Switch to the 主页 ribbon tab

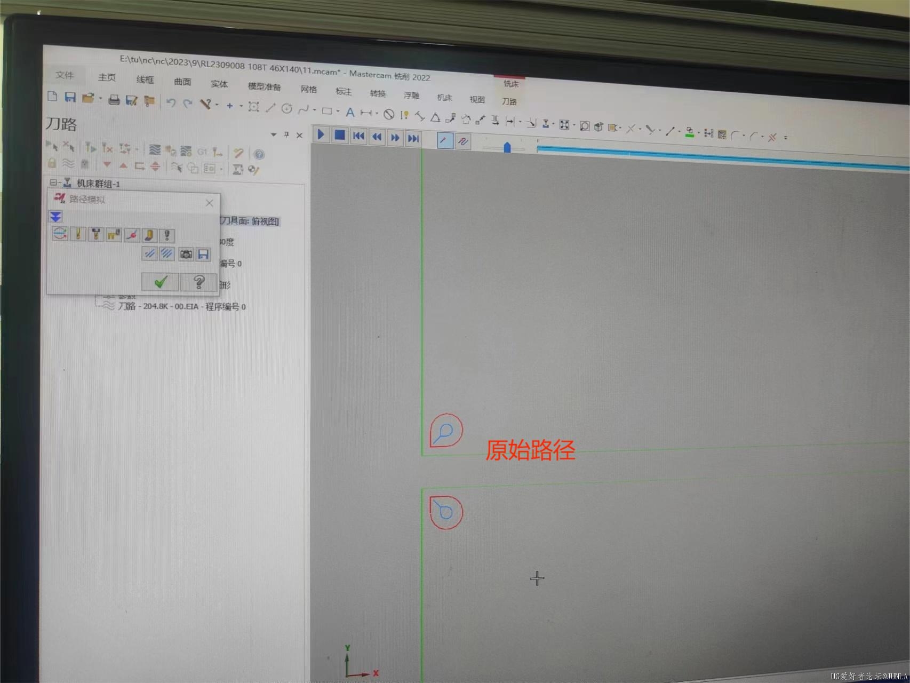(x=107, y=77)
